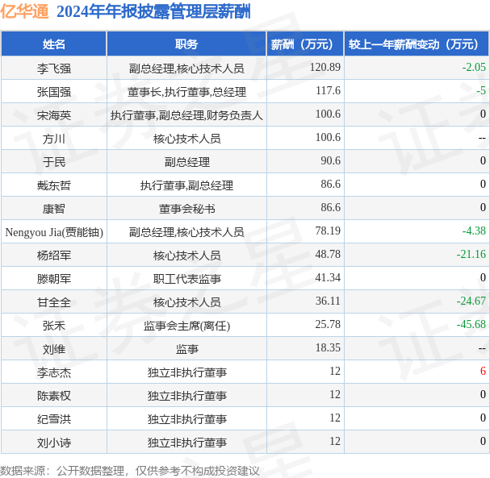Image resolution: width=490 pixels, height=478 pixels.
Task: Click title 2024年年报披露管理层薪酬
Action: pos(153,12)
